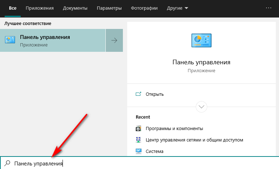Screen dimensions: 279x169
Task: Click the Лучшее соответствие heading
Action: [28, 24]
